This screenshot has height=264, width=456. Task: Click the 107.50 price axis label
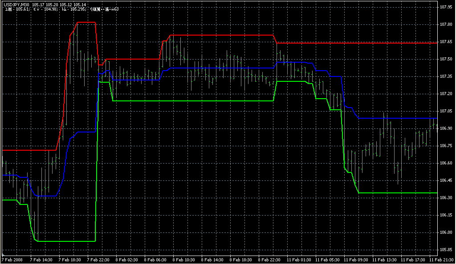point(446,59)
